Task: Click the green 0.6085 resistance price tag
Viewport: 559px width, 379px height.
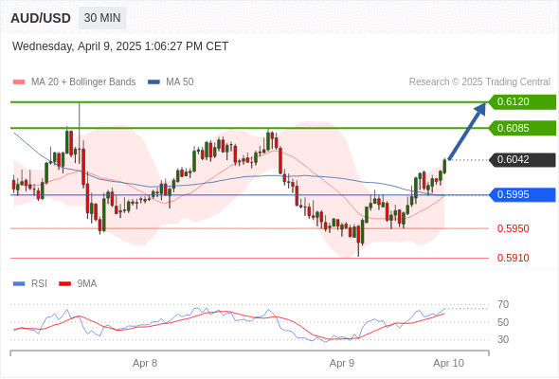Action: (x=522, y=128)
